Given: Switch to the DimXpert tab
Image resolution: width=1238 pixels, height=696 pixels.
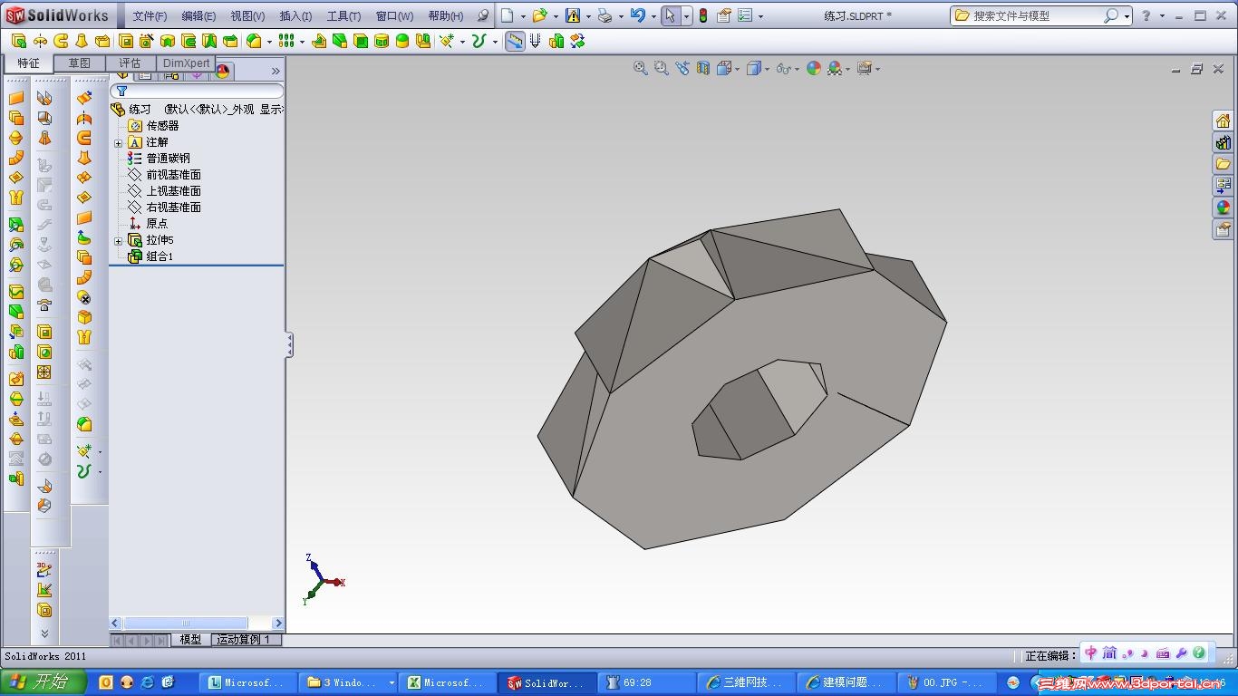Looking at the screenshot, I should click(187, 63).
